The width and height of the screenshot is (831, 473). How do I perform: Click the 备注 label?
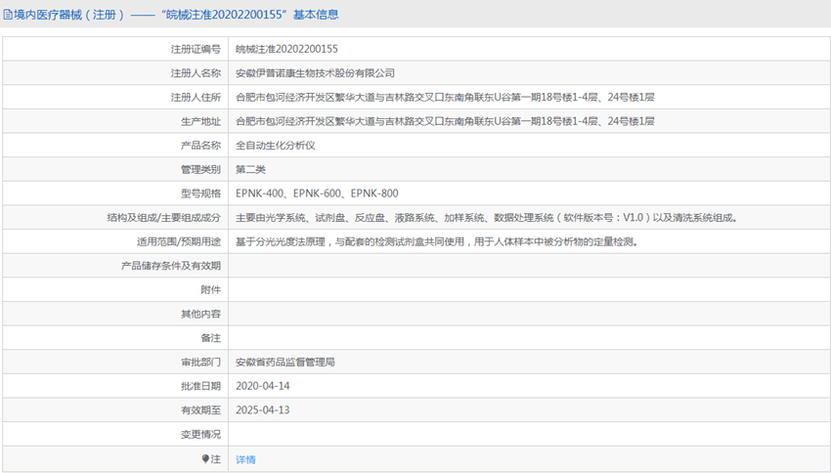pyautogui.click(x=211, y=338)
